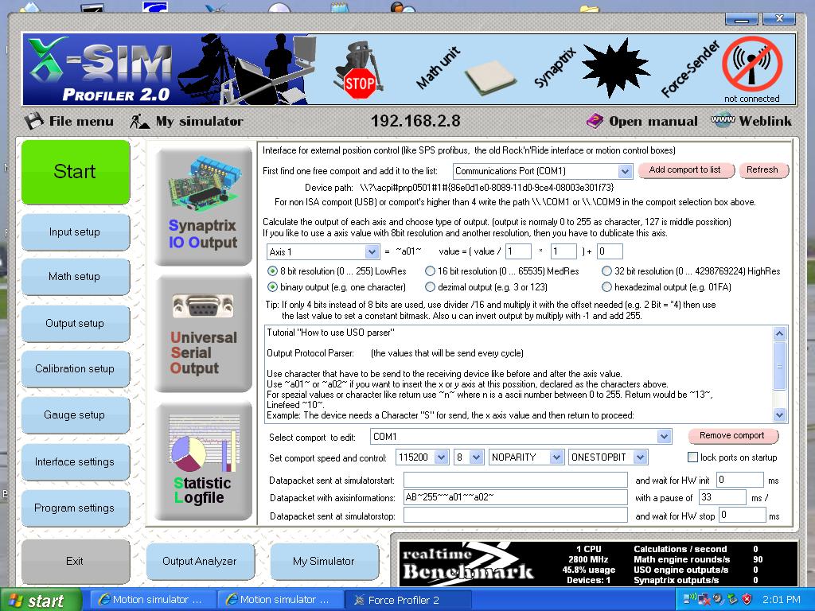Select 32 bit resolution HighRes option
The image size is (815, 611).
[606, 270]
